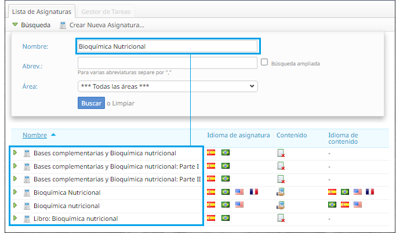Click subject icon of Parte II row
396x233 pixels.
tap(27, 179)
